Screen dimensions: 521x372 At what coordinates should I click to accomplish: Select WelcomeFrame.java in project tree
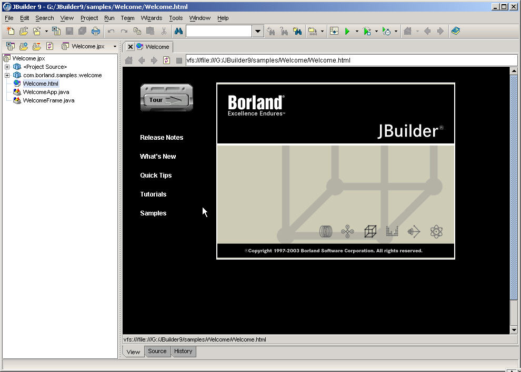click(x=48, y=100)
